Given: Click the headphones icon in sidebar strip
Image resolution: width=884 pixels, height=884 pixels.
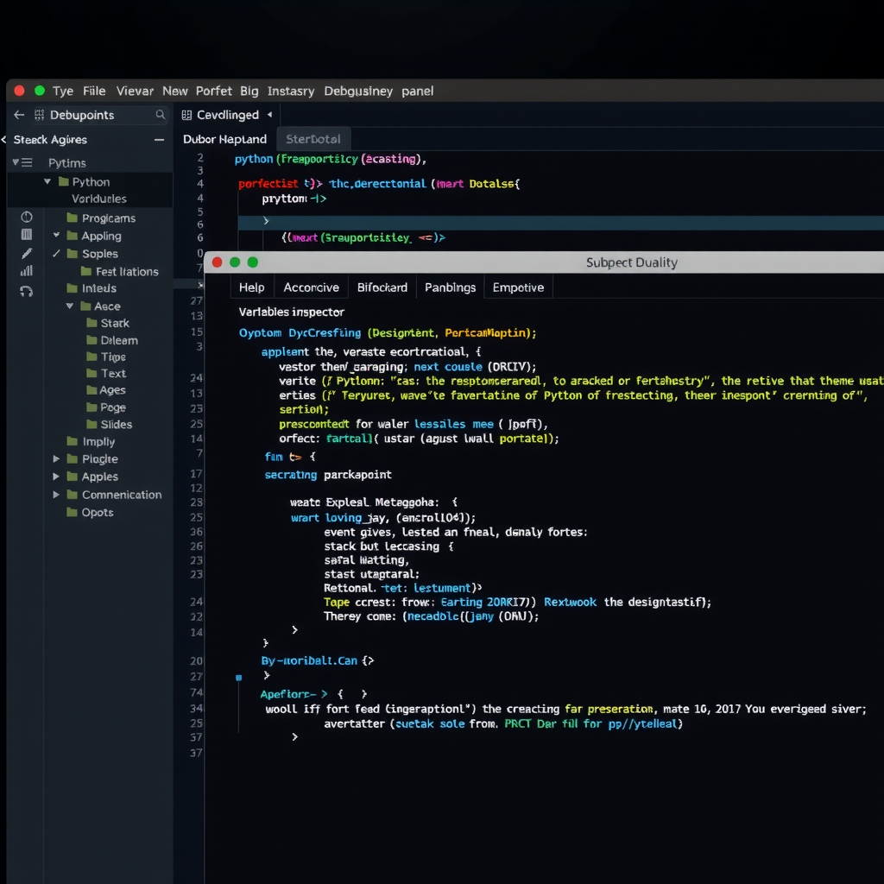Looking at the screenshot, I should pyautogui.click(x=27, y=291).
